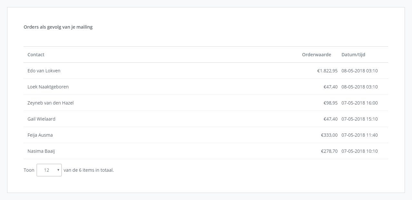Click the €1.822,95 order value
The height and width of the screenshot is (200, 412).
[327, 71]
